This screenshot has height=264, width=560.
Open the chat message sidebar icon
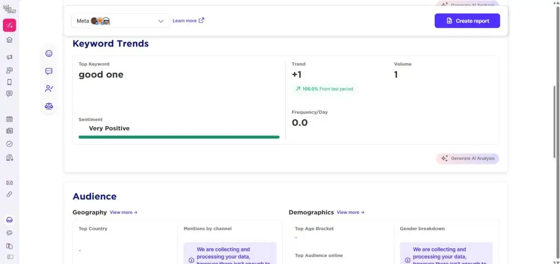pos(10,94)
